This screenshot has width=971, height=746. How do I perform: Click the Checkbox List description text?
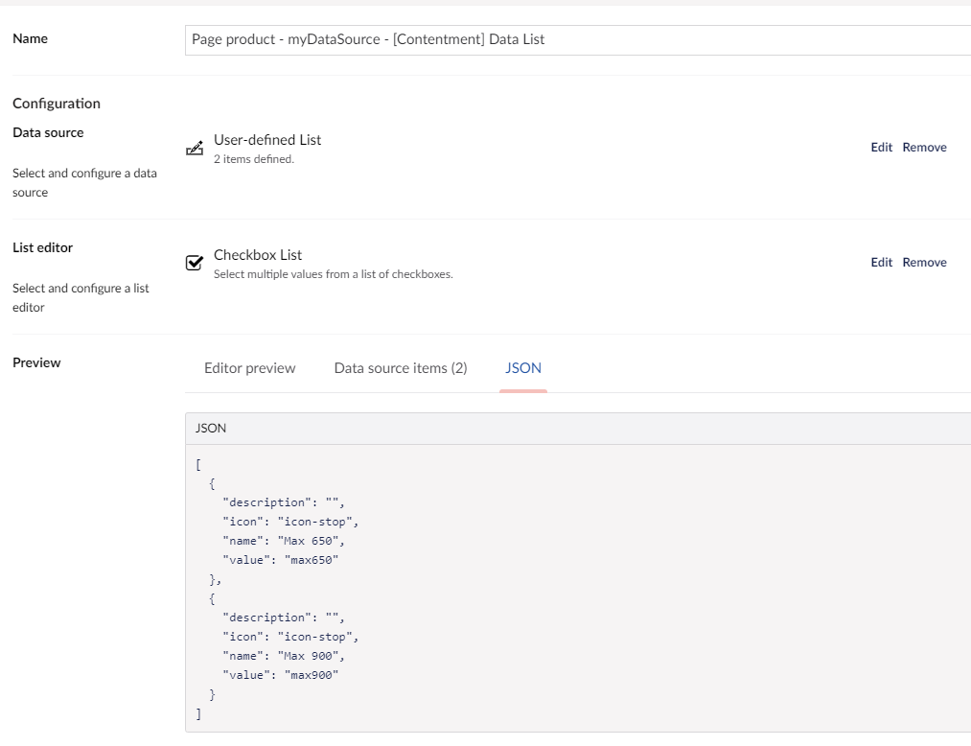[x=334, y=272]
